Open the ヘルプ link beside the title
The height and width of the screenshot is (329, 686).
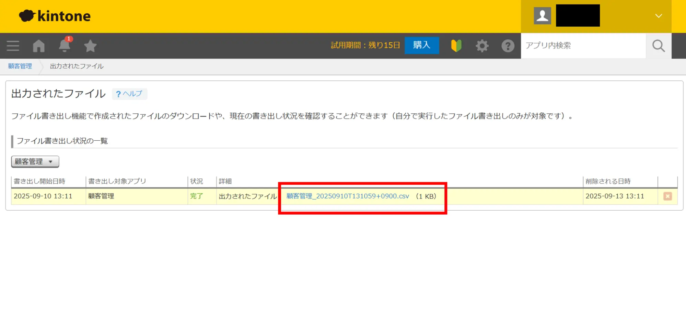(x=129, y=94)
